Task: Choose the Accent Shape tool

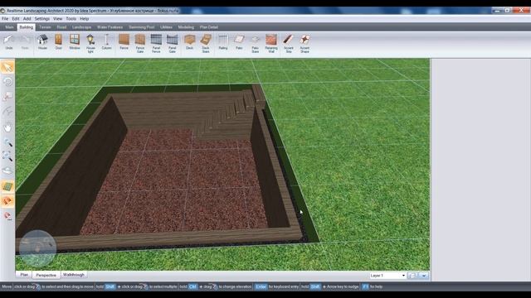Action: click(x=304, y=44)
